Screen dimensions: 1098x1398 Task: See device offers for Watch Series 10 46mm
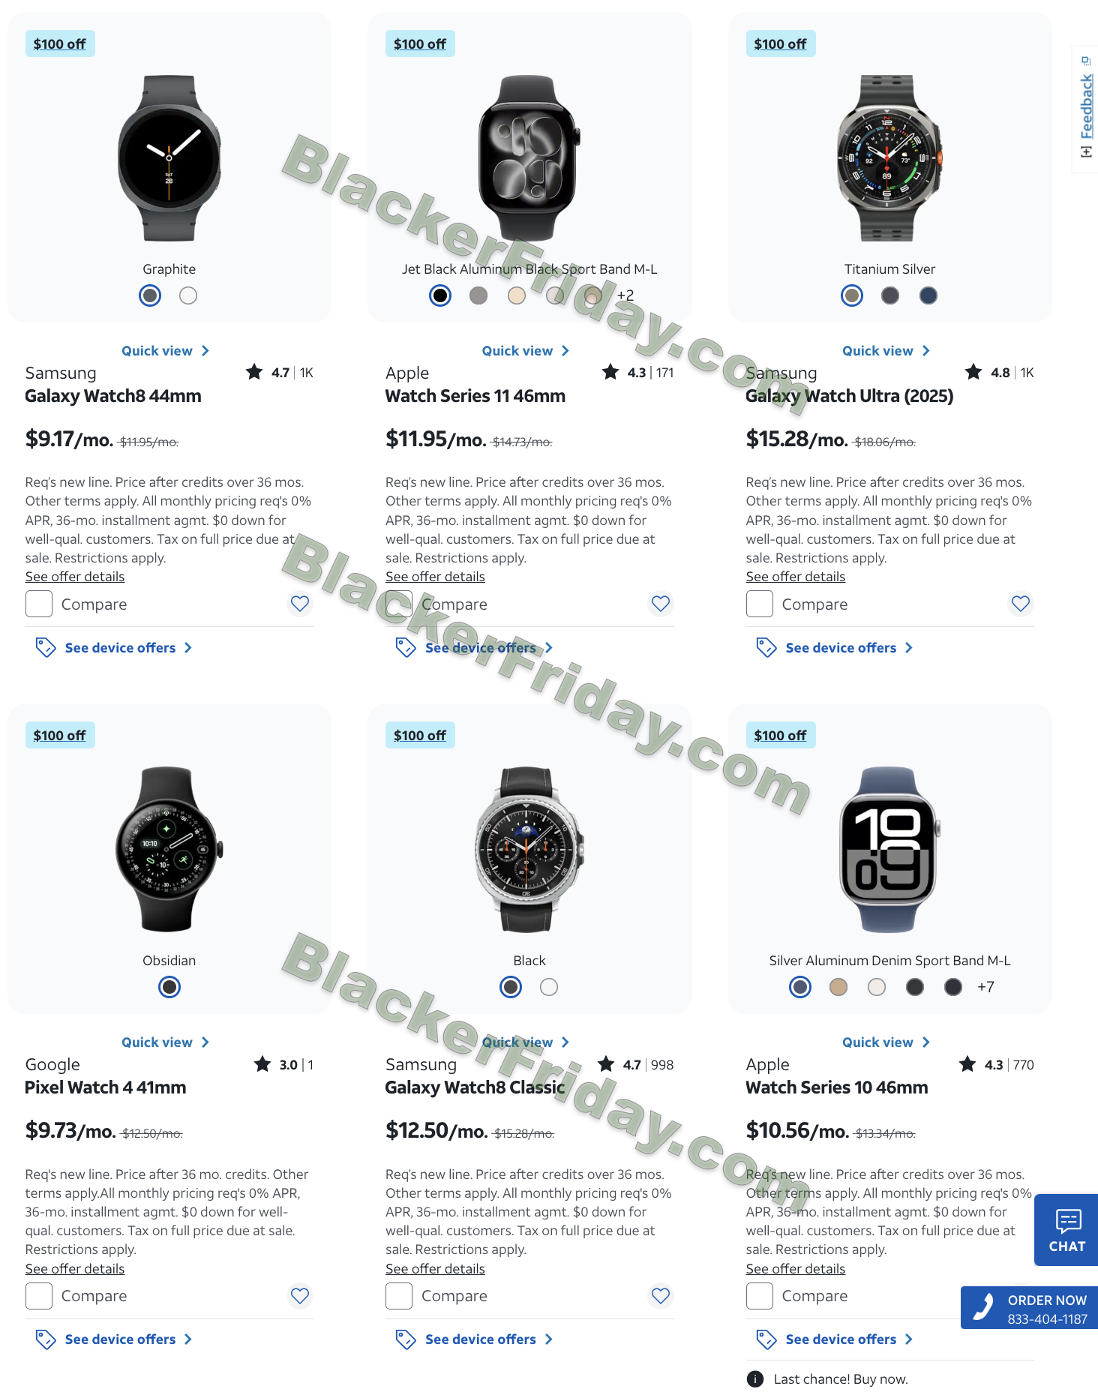pyautogui.click(x=840, y=1339)
